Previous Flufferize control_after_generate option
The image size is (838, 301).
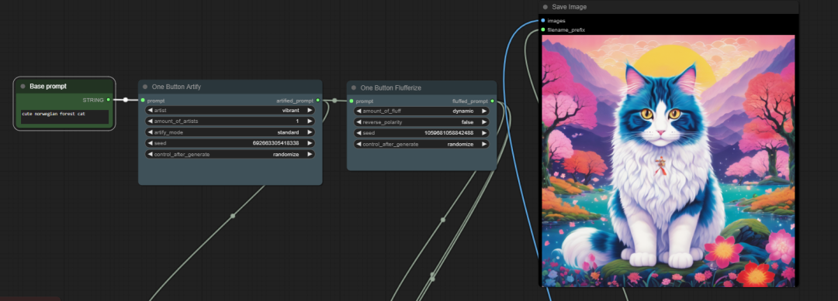358,144
